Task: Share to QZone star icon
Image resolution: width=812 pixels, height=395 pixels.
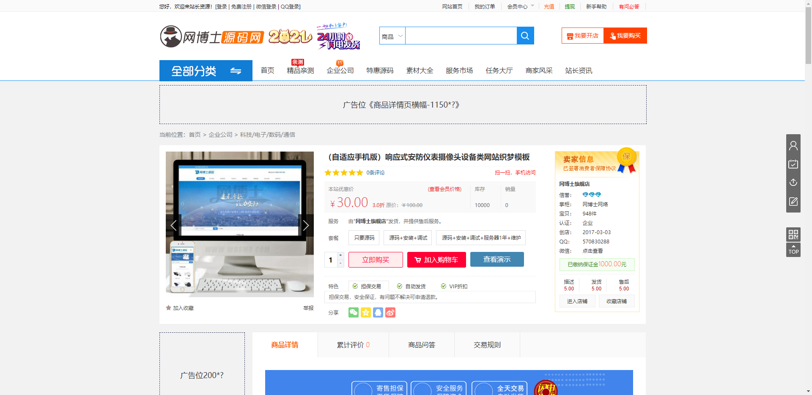Action: [x=366, y=312]
